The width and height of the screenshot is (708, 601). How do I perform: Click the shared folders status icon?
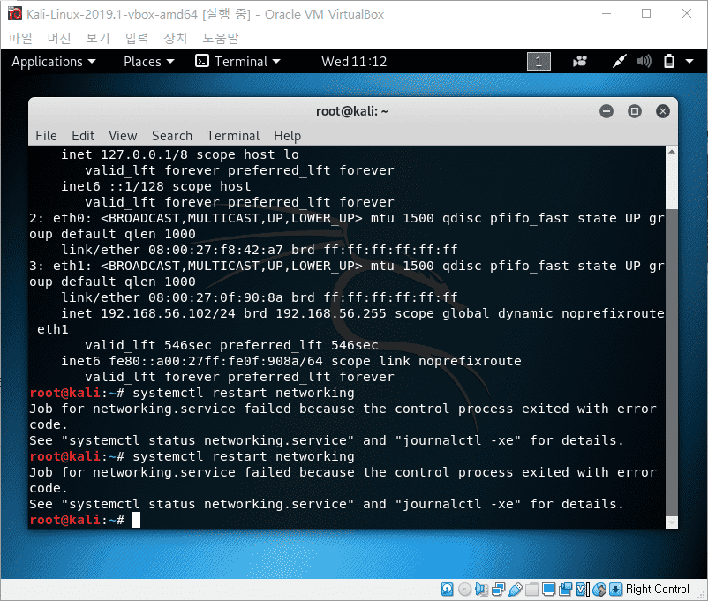pos(532,590)
